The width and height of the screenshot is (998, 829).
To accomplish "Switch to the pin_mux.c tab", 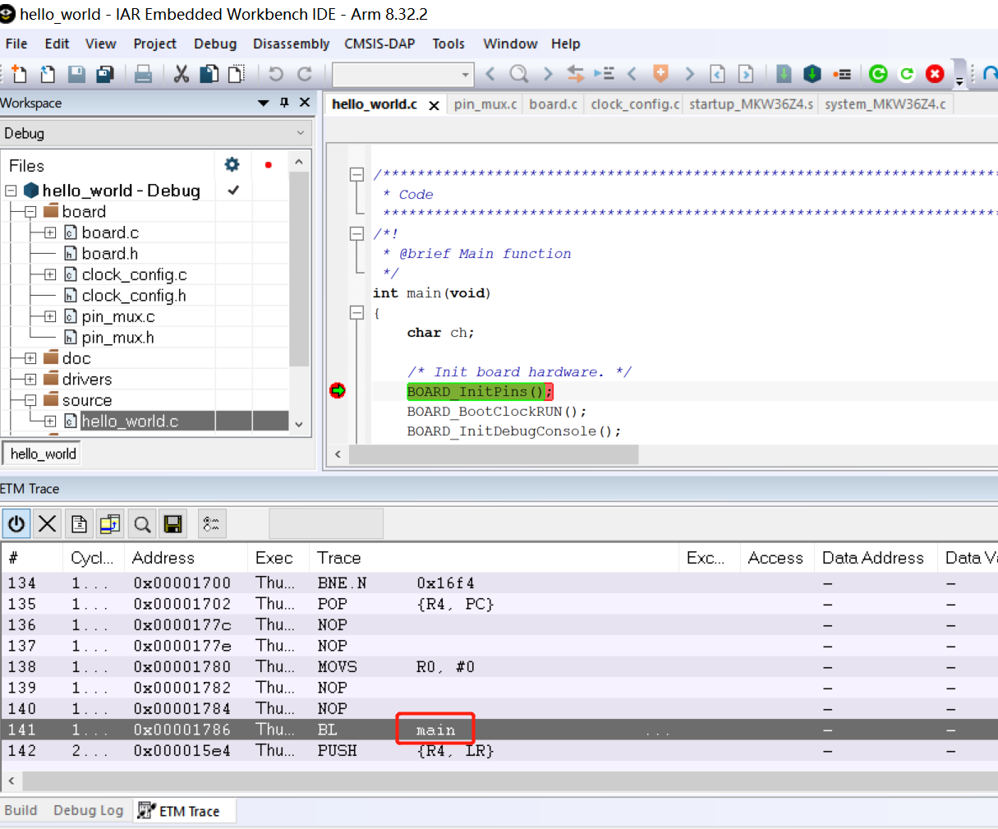I will pyautogui.click(x=485, y=104).
